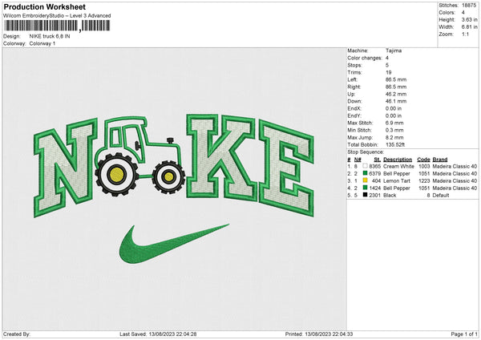The image size is (481, 340).
Task: Click the barcode at the top left
Action: click(57, 26)
